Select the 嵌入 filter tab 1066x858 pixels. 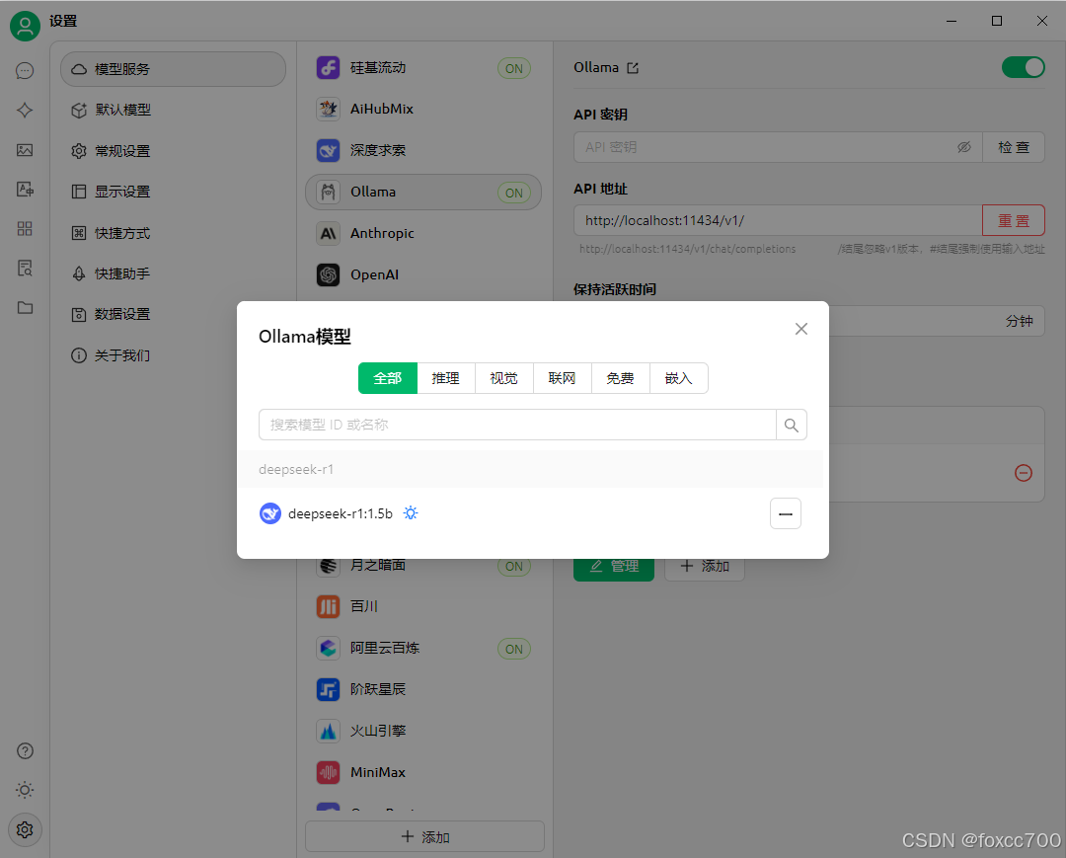coord(678,378)
